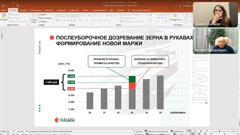Switch to Animations (Анимация) tab
240x135 pixels.
coord(61,10)
